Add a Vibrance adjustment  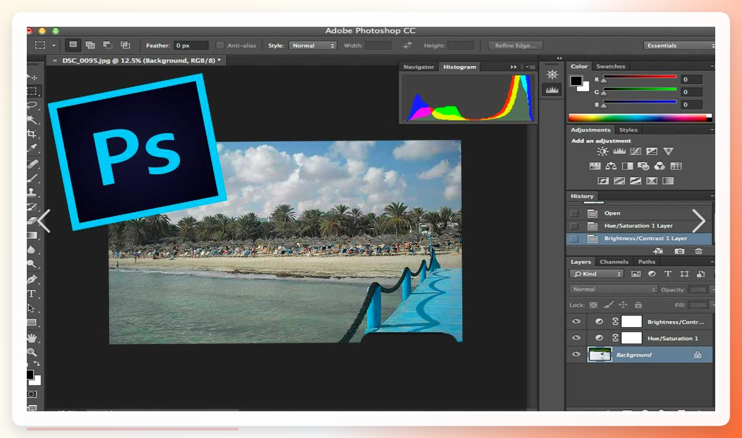pos(668,151)
